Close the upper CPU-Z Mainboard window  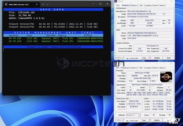pos(171,1)
